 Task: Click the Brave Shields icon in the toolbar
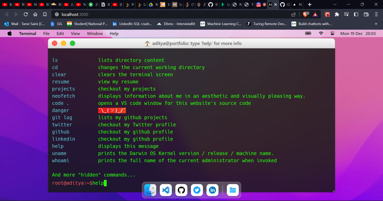(x=305, y=14)
